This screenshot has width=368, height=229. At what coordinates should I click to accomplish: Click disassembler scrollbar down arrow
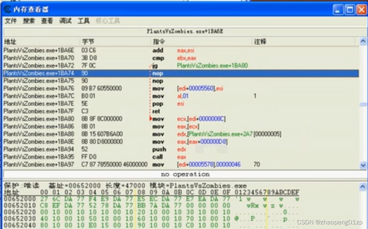(363, 165)
